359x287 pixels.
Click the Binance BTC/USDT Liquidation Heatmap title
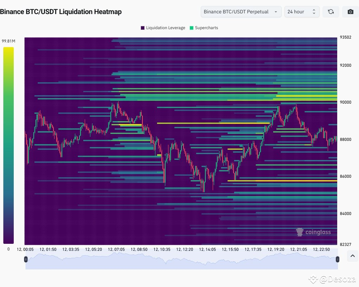click(61, 12)
